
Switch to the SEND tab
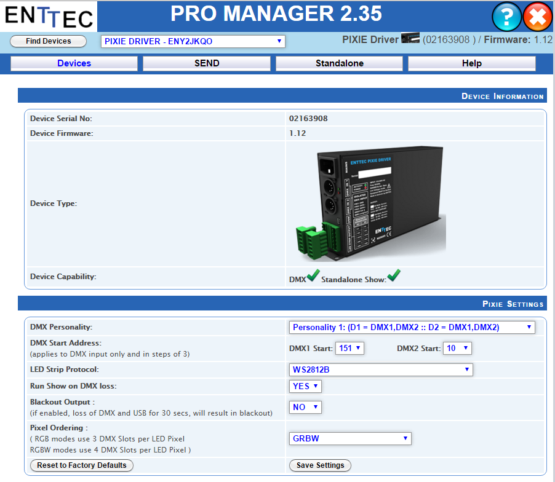206,63
